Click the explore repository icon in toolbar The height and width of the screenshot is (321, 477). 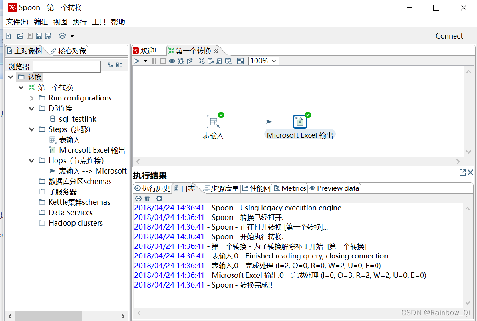pos(30,36)
